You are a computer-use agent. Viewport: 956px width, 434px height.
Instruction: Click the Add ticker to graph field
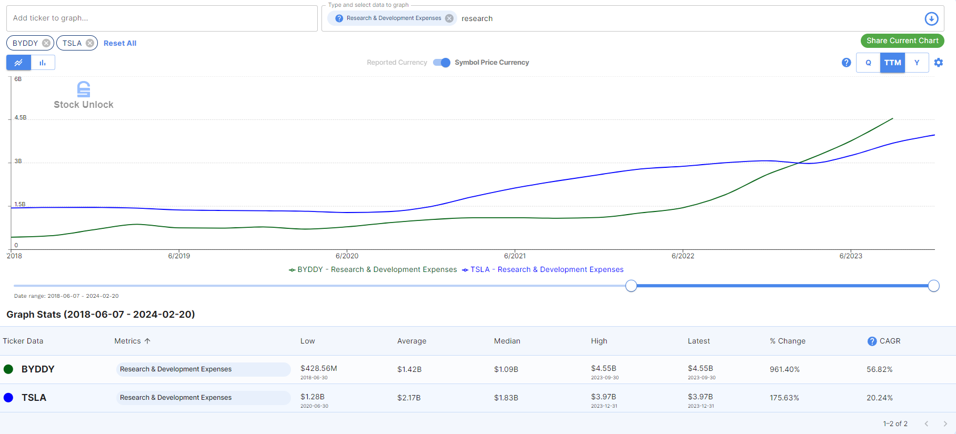tap(162, 18)
